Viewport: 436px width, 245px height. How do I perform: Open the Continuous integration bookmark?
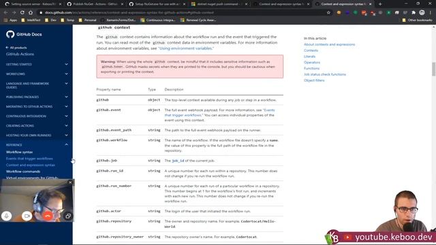coord(159,20)
